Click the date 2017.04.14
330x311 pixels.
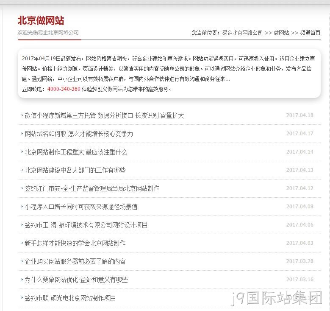point(299,152)
